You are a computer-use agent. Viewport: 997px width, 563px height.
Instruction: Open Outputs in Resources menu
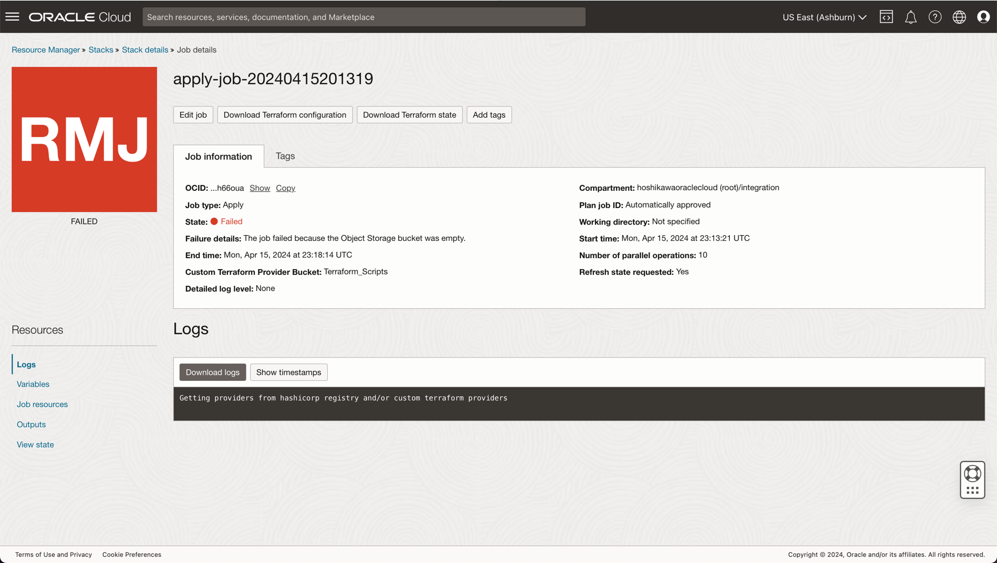[31, 425]
